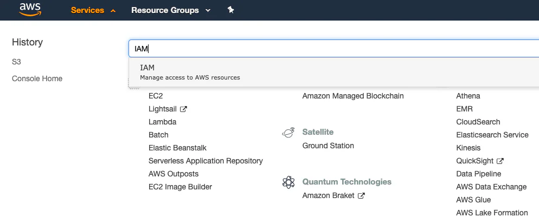Click the external link icon beside QuickSight
Image resolution: width=539 pixels, height=217 pixels.
click(x=500, y=161)
